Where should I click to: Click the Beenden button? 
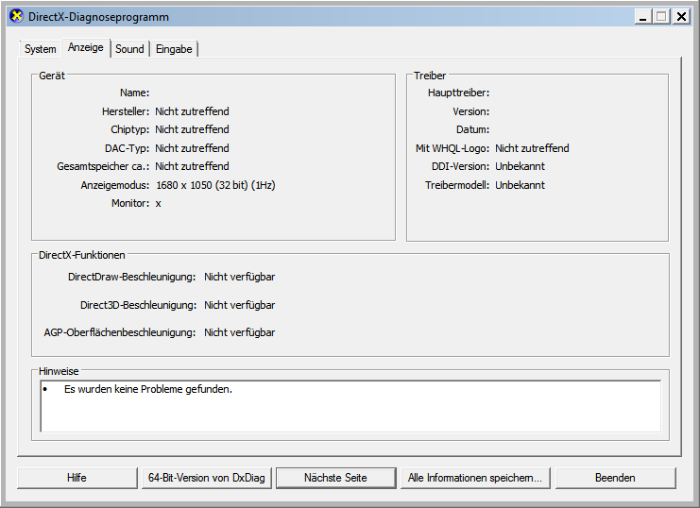(x=615, y=478)
